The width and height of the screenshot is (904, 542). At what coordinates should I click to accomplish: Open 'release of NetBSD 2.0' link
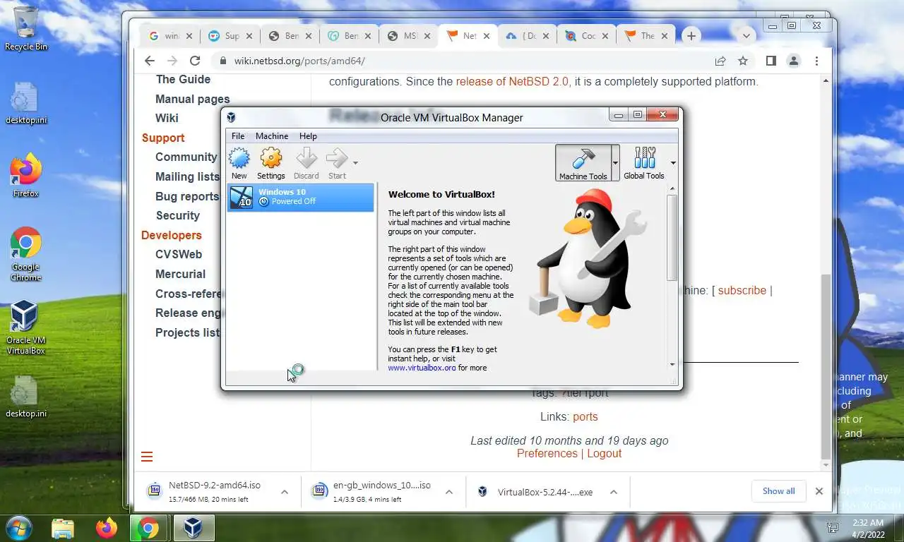pyautogui.click(x=512, y=81)
